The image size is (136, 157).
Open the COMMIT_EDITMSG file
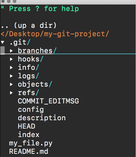tap(48, 101)
